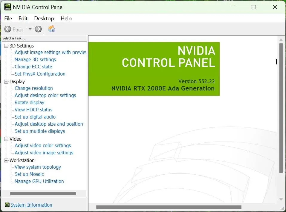Open Manage 3D settings
The height and width of the screenshot is (212, 286).
coord(35,59)
